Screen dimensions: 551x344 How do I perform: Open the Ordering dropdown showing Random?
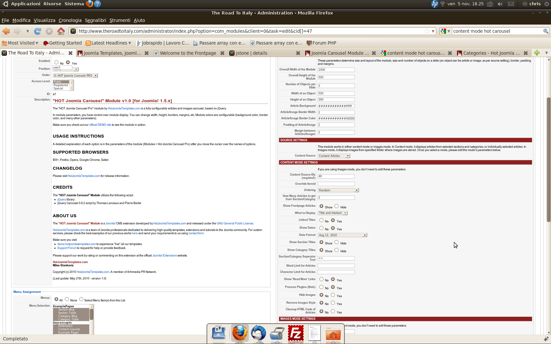click(338, 190)
